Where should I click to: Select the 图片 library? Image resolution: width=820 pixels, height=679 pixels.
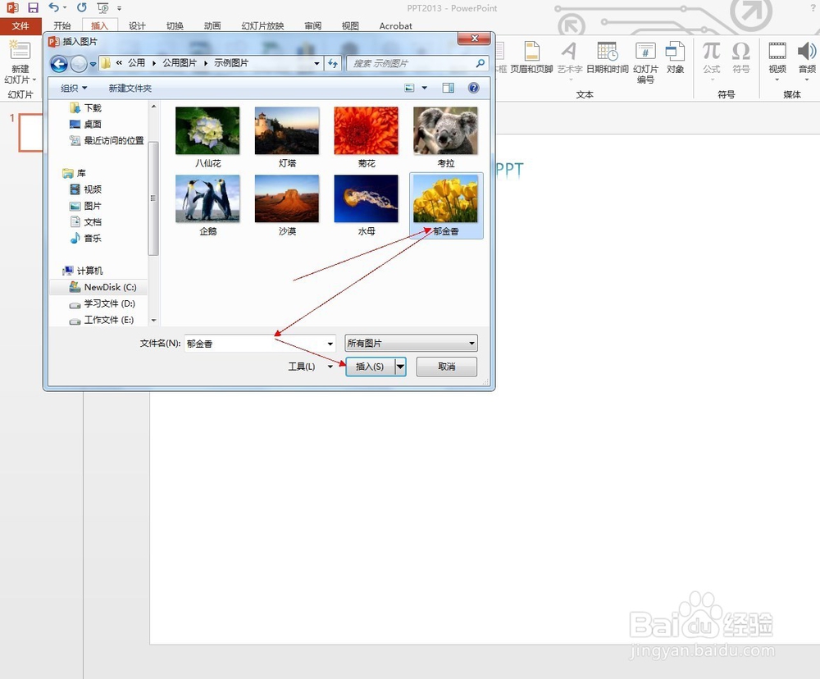click(86, 206)
